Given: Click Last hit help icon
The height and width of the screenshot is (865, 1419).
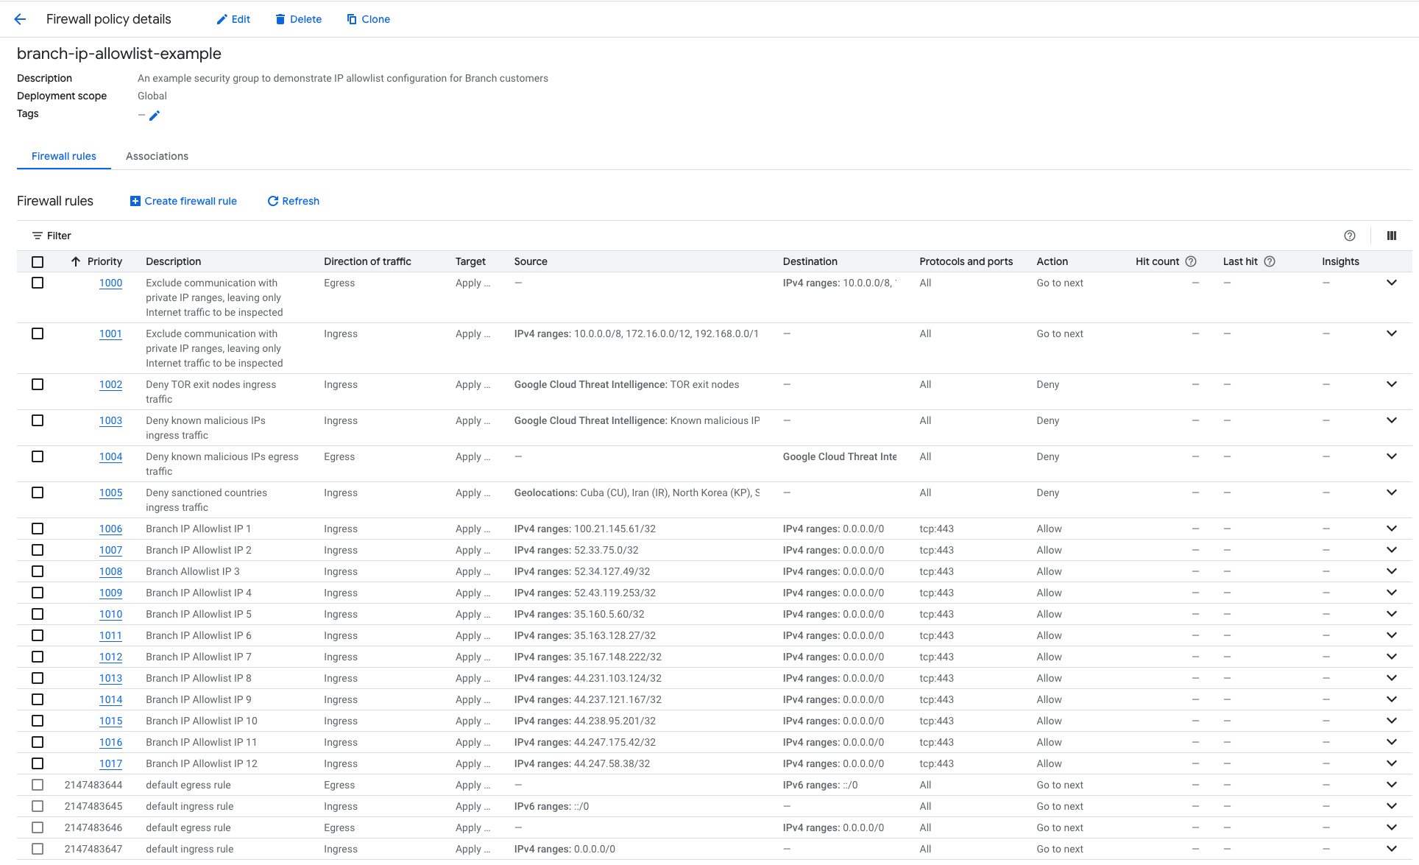Looking at the screenshot, I should tap(1270, 261).
